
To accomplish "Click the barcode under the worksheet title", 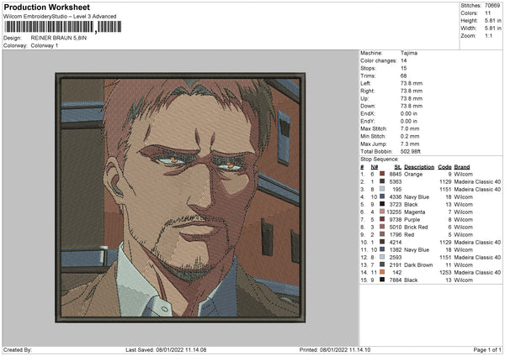I will point(63,27).
